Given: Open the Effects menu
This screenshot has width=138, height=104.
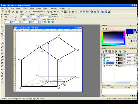Looking at the screenshot, I should coord(25,8).
